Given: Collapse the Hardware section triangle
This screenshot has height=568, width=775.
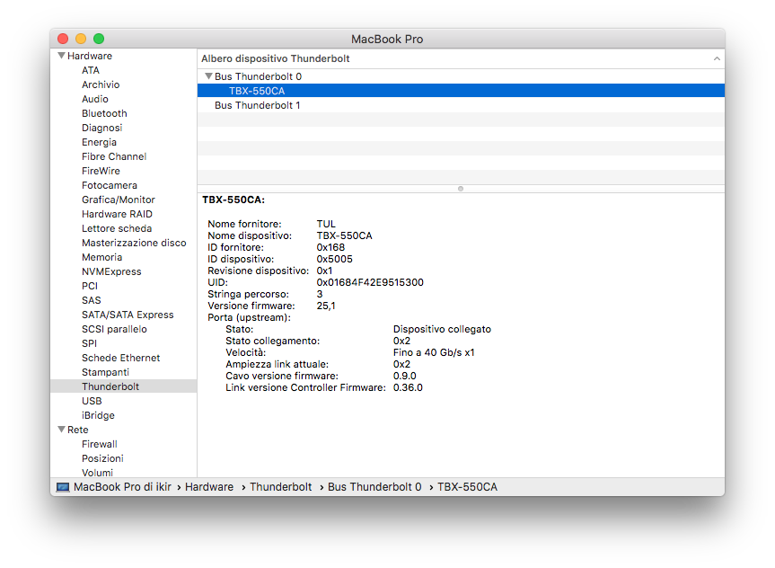Looking at the screenshot, I should click(x=61, y=56).
